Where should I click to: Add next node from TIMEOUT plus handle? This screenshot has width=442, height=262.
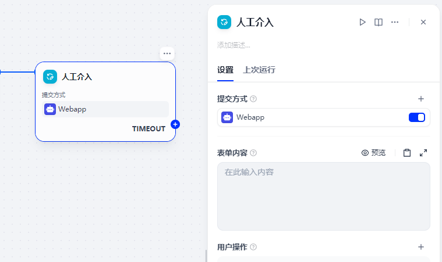point(175,124)
